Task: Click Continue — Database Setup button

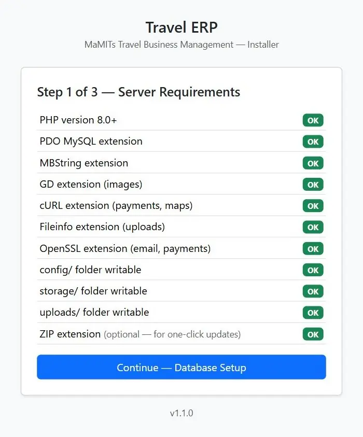Action: tap(181, 367)
